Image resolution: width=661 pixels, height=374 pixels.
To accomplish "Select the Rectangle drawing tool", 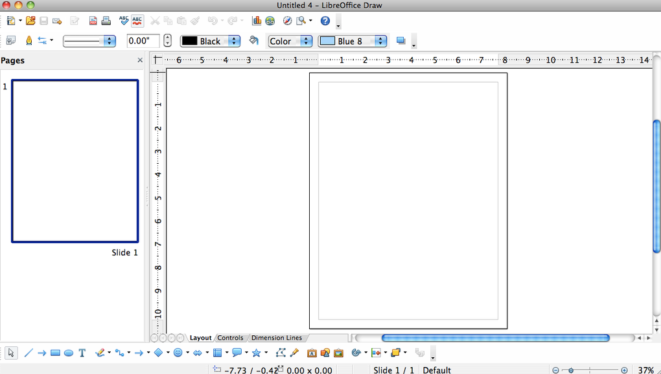I will [x=55, y=353].
